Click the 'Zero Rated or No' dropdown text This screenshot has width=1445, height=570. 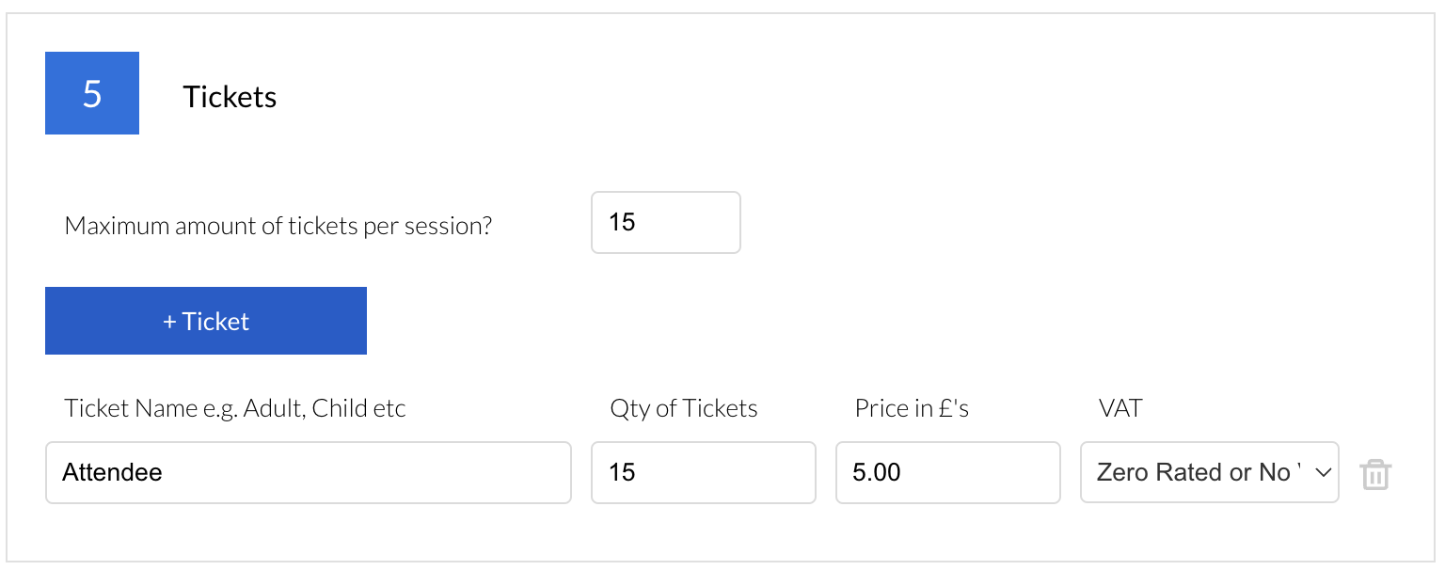[1193, 472]
